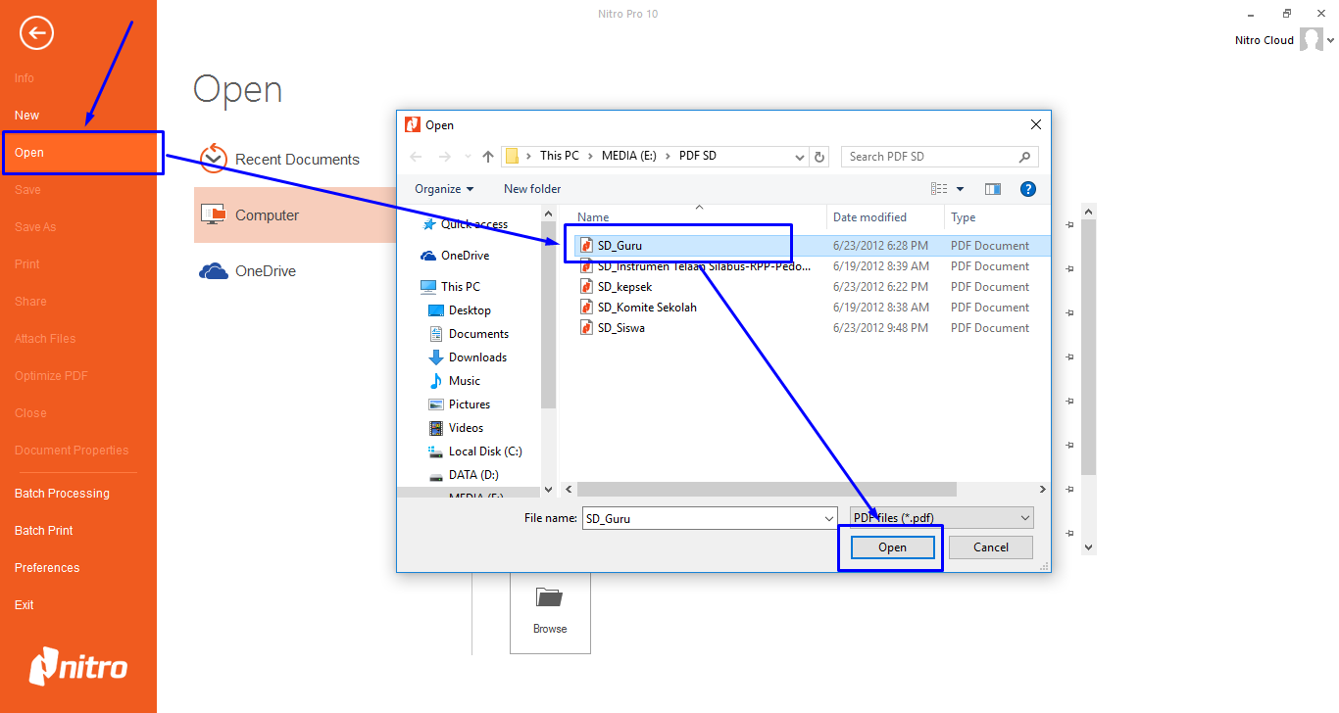Click the navigation pane vertical scrollbar
The width and height of the screenshot is (1339, 713).
549,313
